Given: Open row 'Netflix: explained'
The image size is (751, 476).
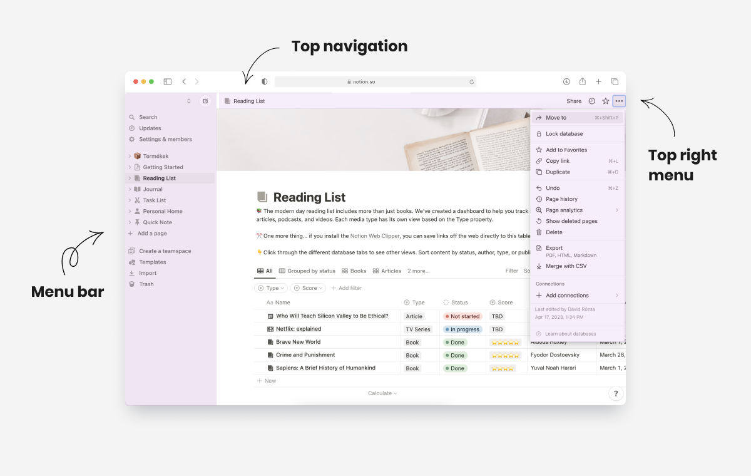Looking at the screenshot, I should 299,329.
